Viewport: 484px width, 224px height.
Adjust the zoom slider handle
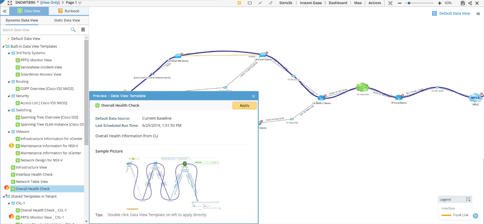(x=409, y=3)
